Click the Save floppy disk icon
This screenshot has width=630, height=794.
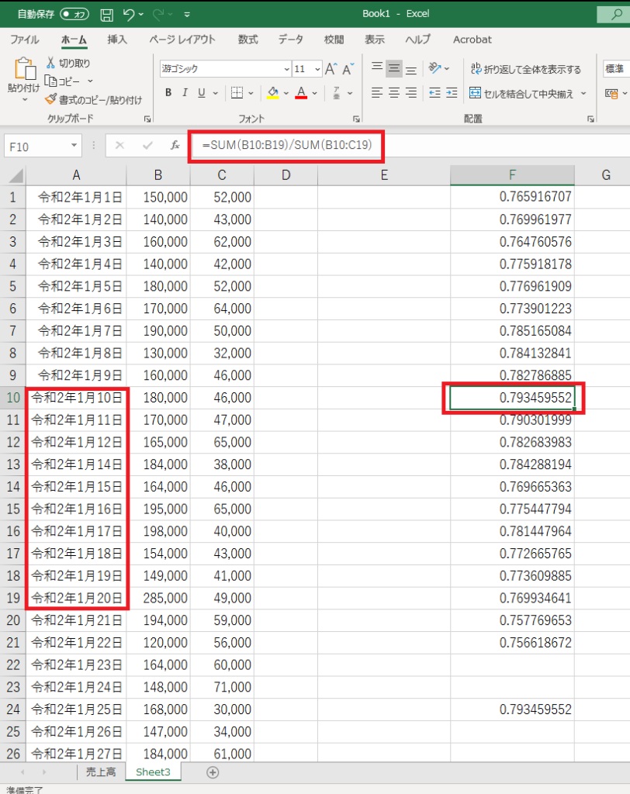coord(107,14)
